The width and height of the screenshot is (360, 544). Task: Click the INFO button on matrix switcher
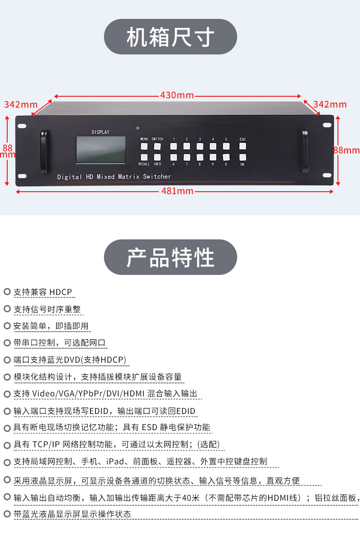click(x=157, y=157)
